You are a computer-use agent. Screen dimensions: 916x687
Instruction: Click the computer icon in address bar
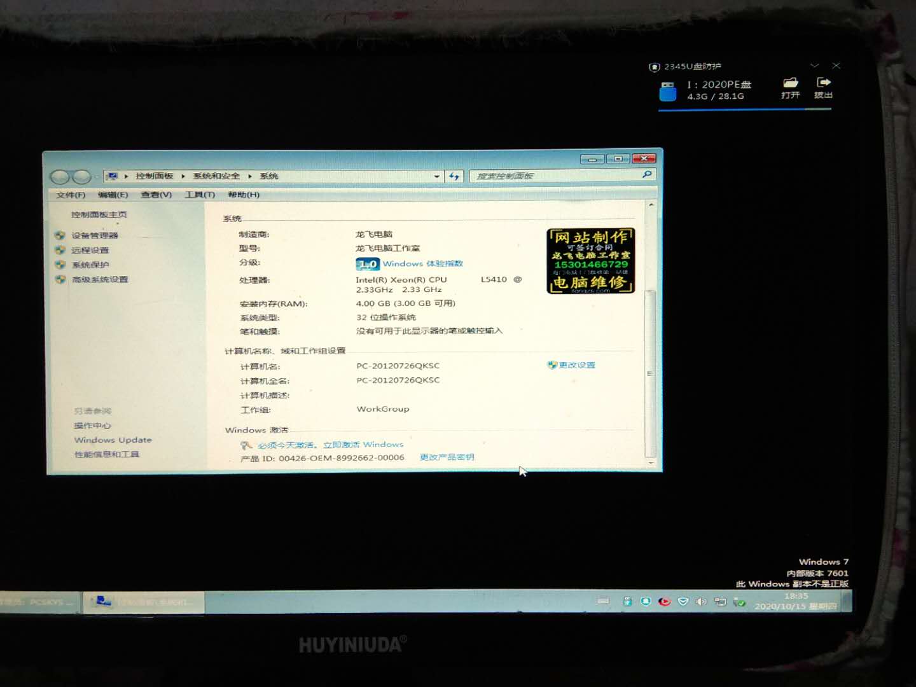tap(113, 176)
